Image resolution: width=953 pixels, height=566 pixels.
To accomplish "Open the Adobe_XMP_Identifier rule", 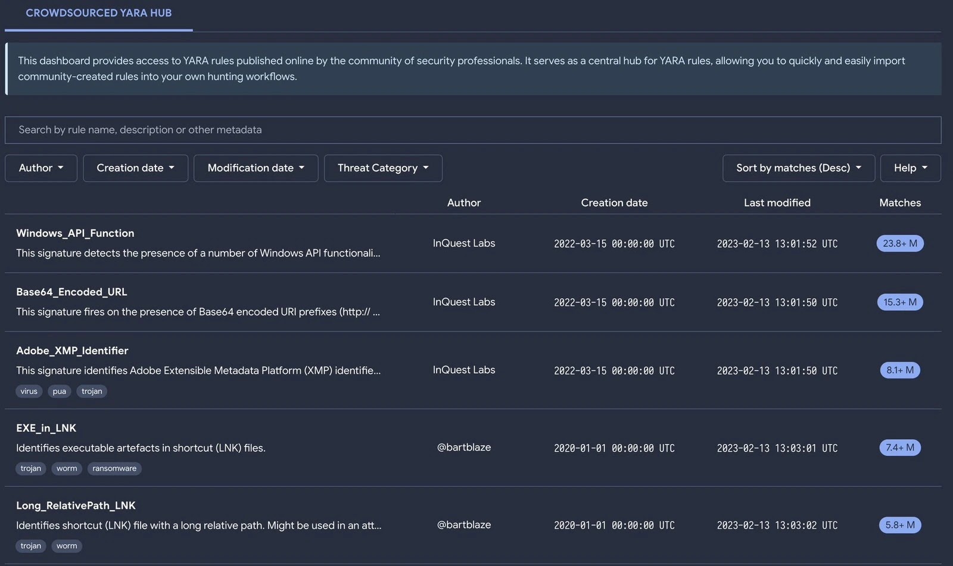I will 72,351.
